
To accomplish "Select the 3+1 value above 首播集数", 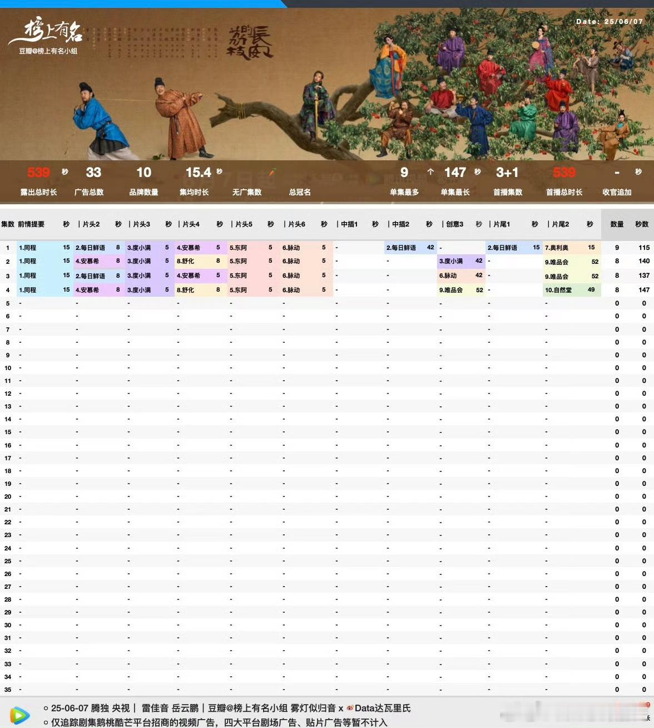I will 507,173.
